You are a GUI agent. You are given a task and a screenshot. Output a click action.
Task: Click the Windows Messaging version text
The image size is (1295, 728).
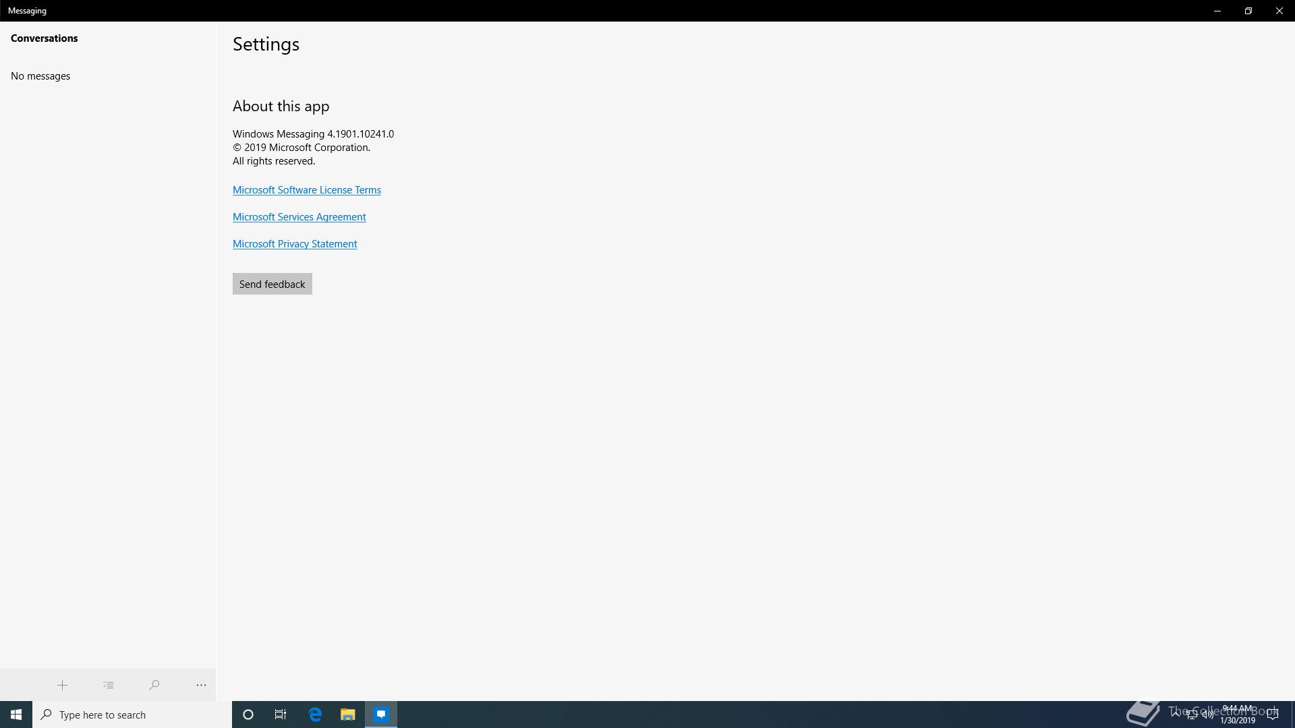[314, 134]
